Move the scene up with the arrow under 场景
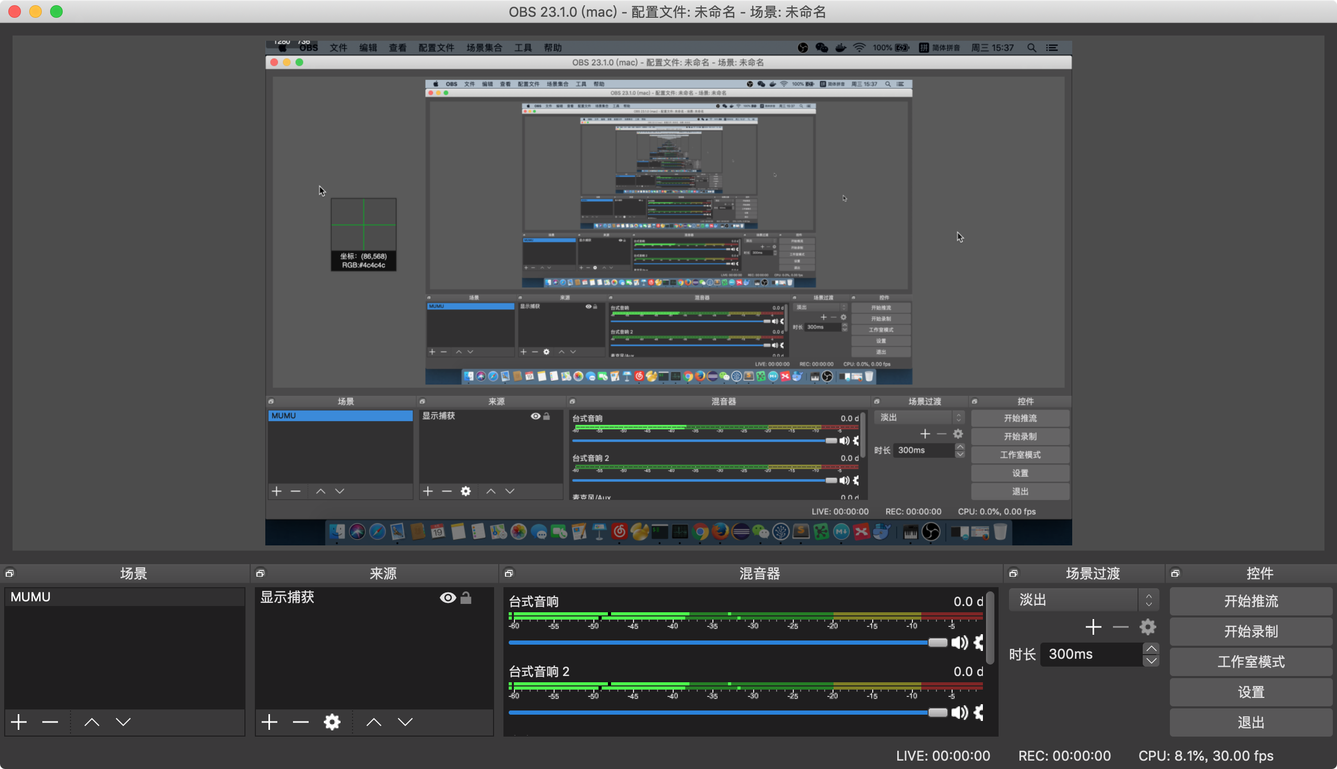 click(92, 721)
